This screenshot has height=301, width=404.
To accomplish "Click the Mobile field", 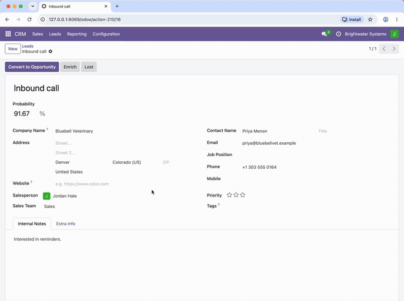I will [316, 179].
